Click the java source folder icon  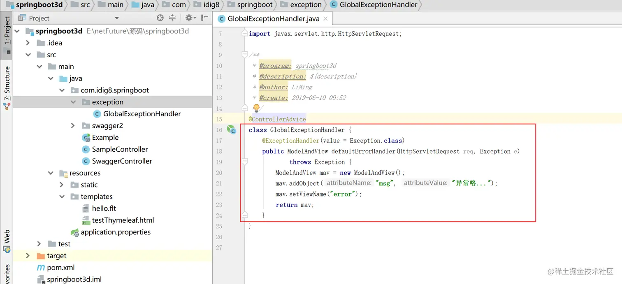pos(63,79)
